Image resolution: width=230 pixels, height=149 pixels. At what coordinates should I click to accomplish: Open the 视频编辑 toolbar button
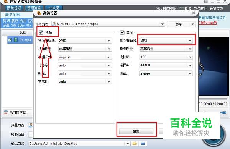tap(34, 8)
